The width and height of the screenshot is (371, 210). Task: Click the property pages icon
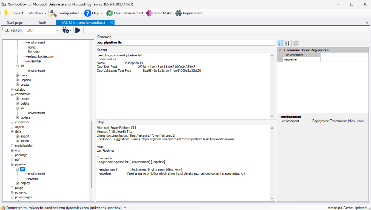click(x=296, y=43)
